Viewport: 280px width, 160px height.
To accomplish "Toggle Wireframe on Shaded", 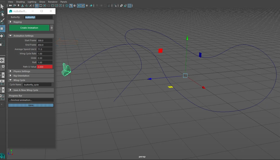I will tap(79, 5).
